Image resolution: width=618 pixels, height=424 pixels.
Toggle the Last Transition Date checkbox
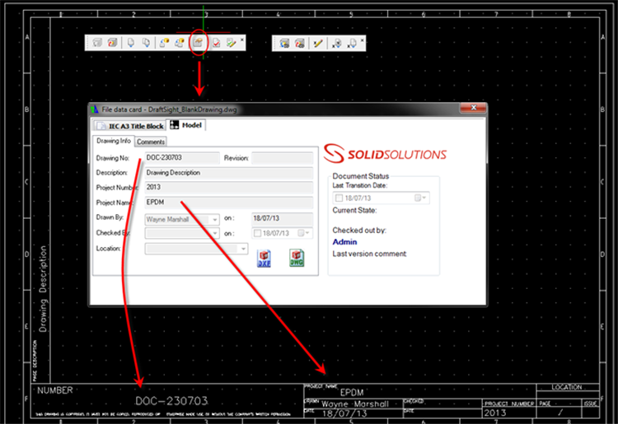(339, 198)
